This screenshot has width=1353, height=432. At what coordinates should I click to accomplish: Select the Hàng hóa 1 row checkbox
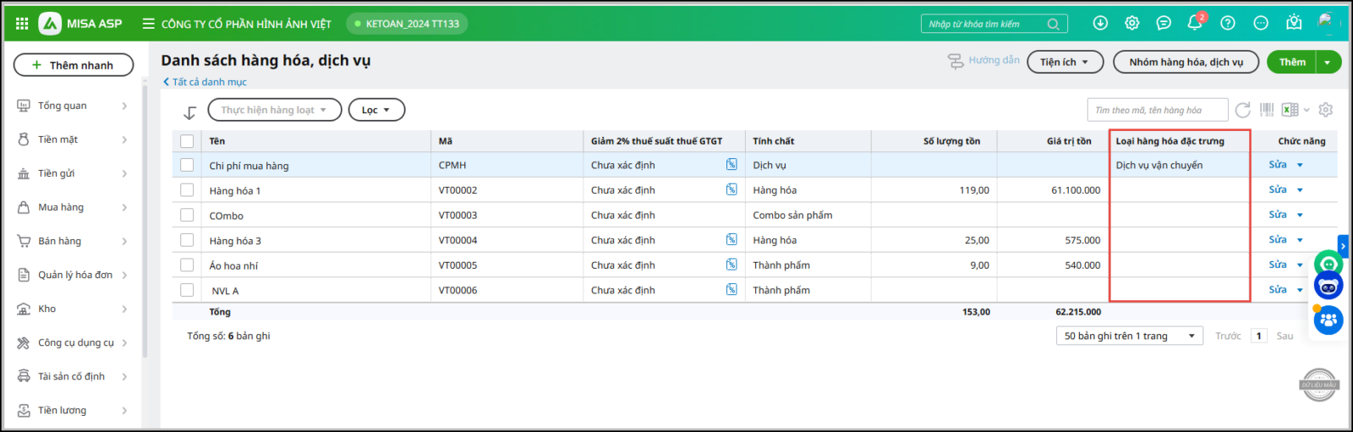coord(187,190)
